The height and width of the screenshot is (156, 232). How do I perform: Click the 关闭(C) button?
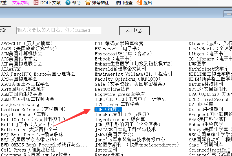pyautogui.click(x=134, y=31)
